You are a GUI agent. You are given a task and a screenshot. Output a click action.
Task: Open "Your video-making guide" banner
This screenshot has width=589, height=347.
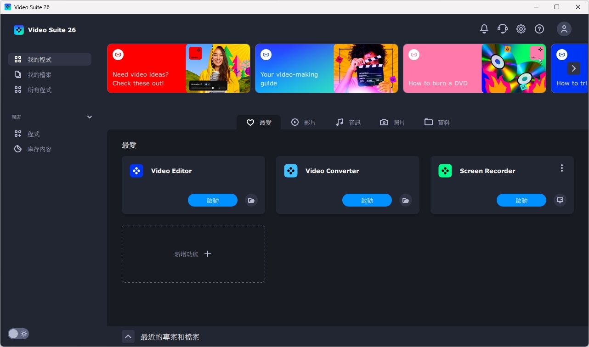(327, 68)
